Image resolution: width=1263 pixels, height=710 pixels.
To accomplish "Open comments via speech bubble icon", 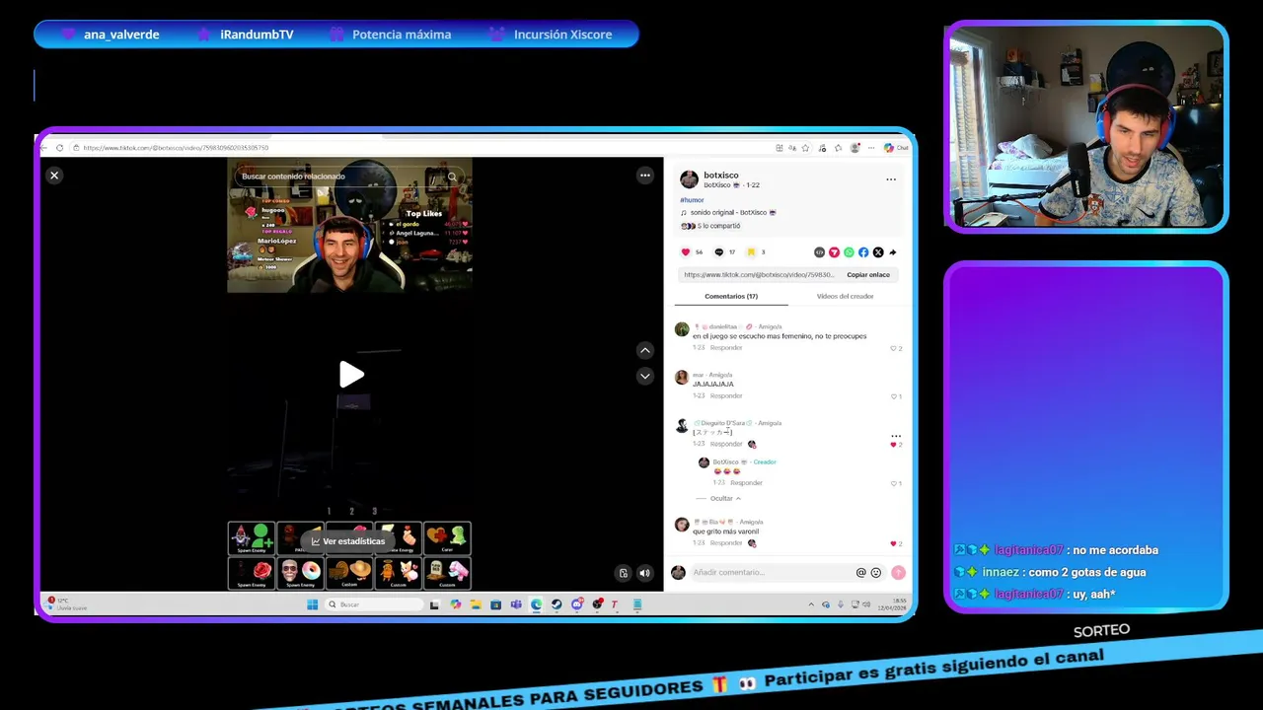I will tap(718, 252).
